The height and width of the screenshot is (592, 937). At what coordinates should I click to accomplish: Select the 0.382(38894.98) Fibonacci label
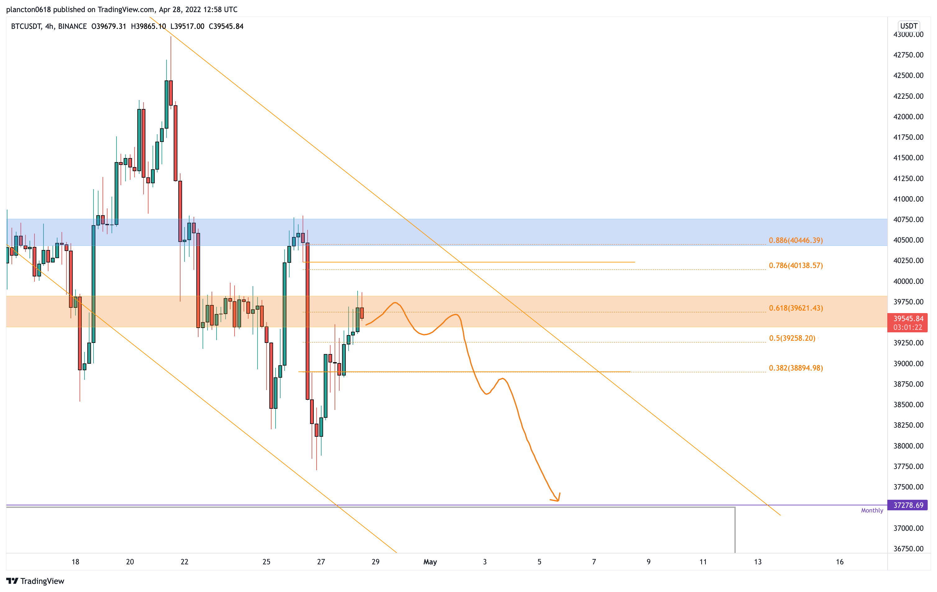tap(796, 368)
